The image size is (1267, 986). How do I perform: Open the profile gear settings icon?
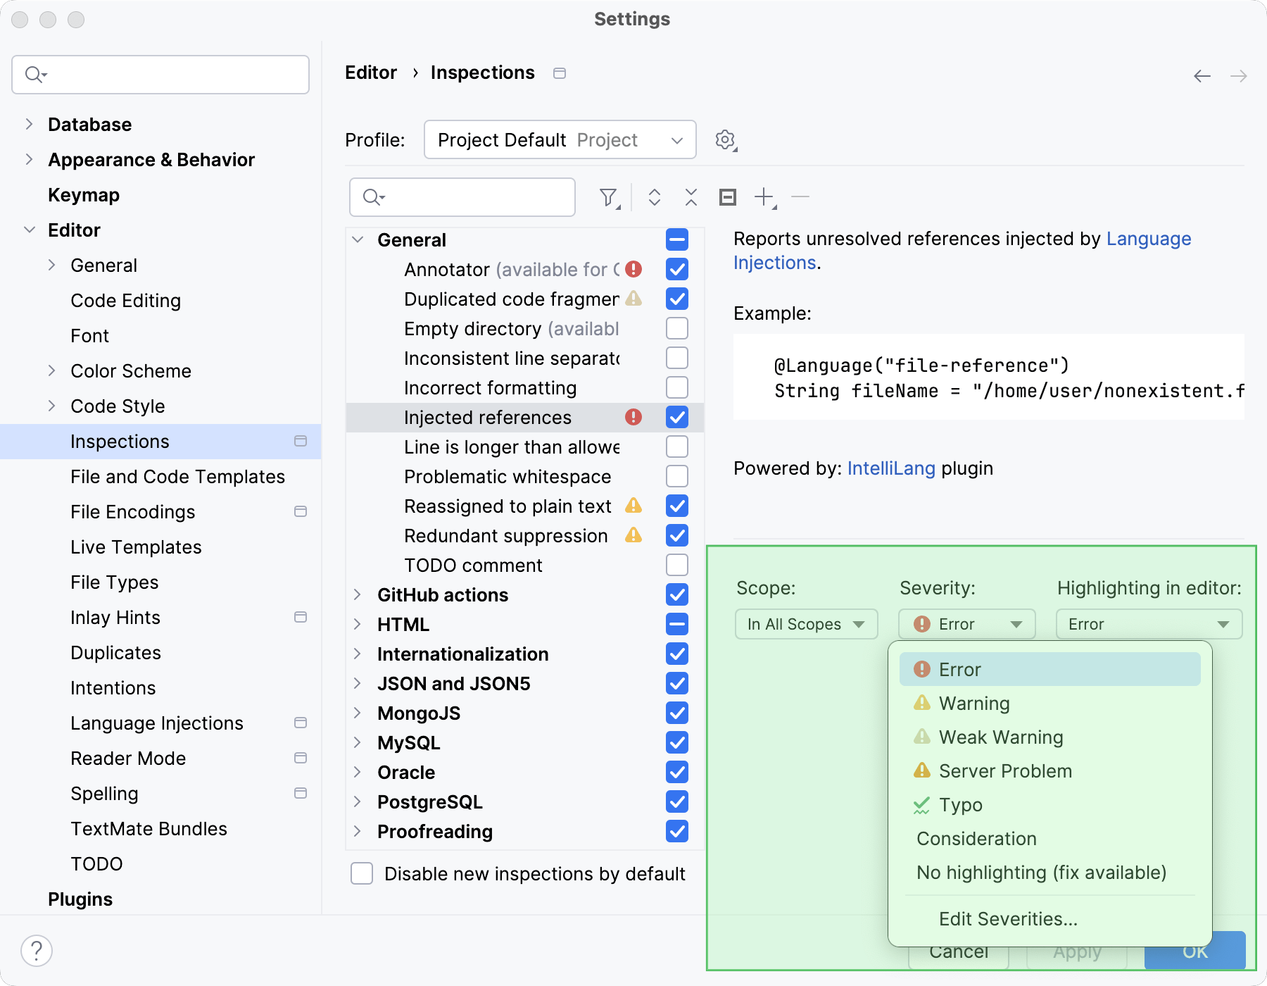(725, 139)
